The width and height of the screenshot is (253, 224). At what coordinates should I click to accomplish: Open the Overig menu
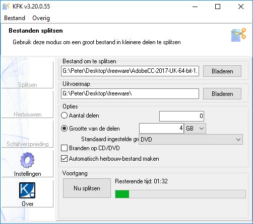tap(41, 18)
